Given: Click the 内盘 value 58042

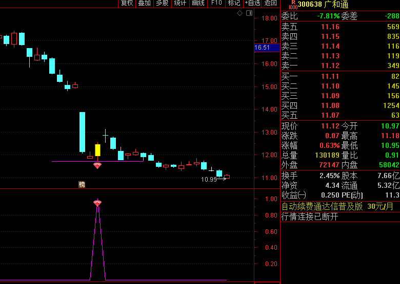Looking at the screenshot, I should (x=389, y=165).
